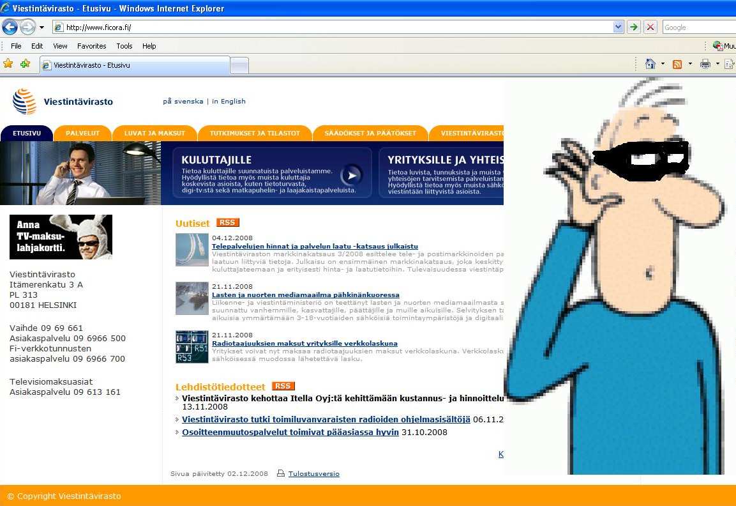Click thumbnail beside Lasten ja nuorten news
736x506 pixels.
[192, 298]
